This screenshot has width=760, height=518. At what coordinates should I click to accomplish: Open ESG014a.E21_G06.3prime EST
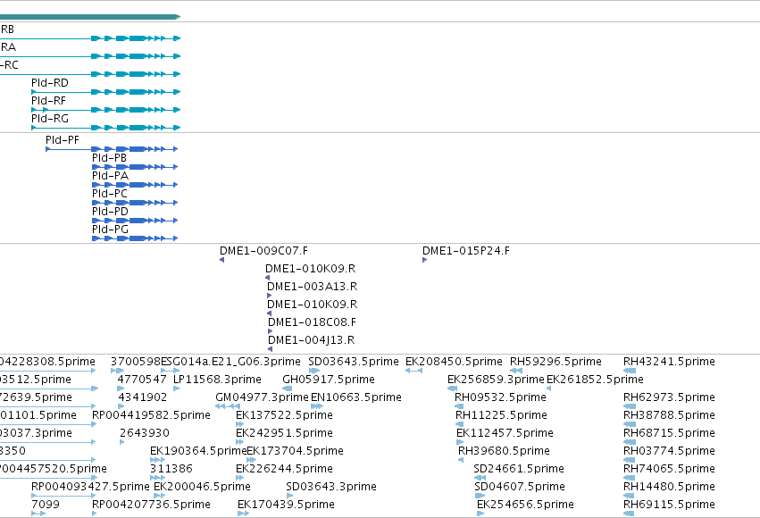(230, 362)
